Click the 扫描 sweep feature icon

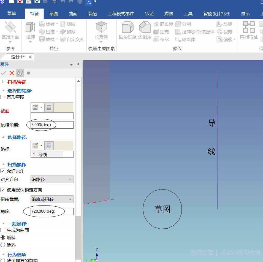[42, 32]
